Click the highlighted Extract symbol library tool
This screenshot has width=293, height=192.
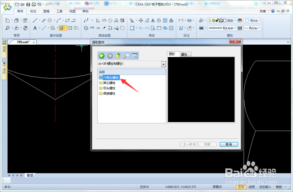pos(62,28)
